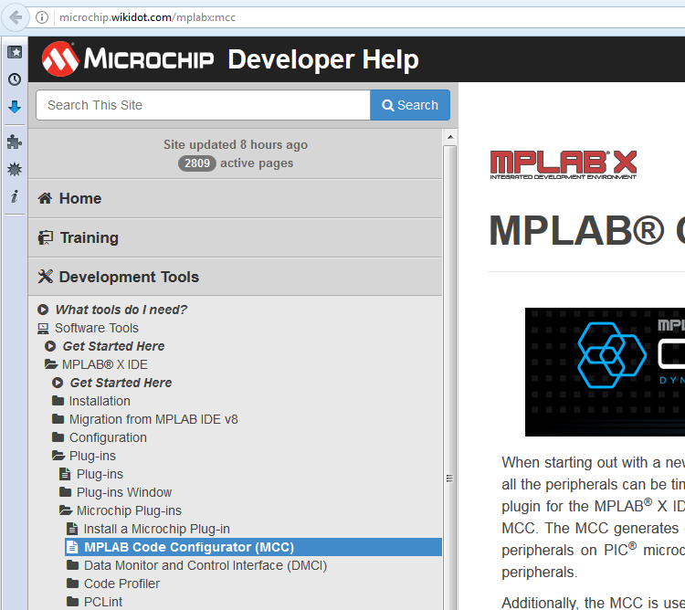Open Install a Microchip Plug-in page
Image resolution: width=685 pixels, height=610 pixels.
point(156,529)
